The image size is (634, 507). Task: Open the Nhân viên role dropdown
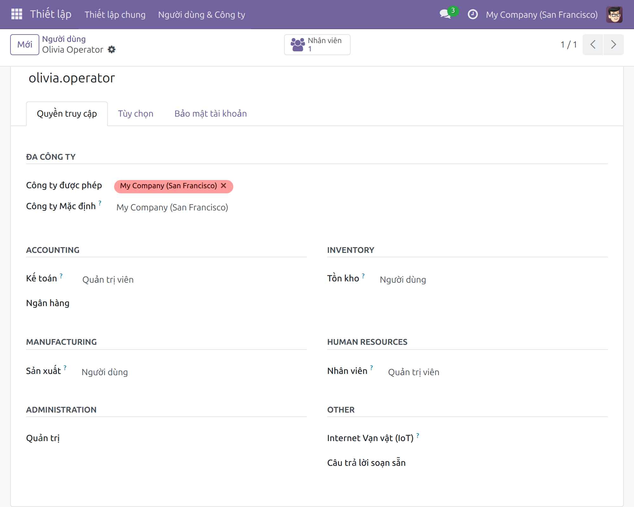(x=498, y=372)
